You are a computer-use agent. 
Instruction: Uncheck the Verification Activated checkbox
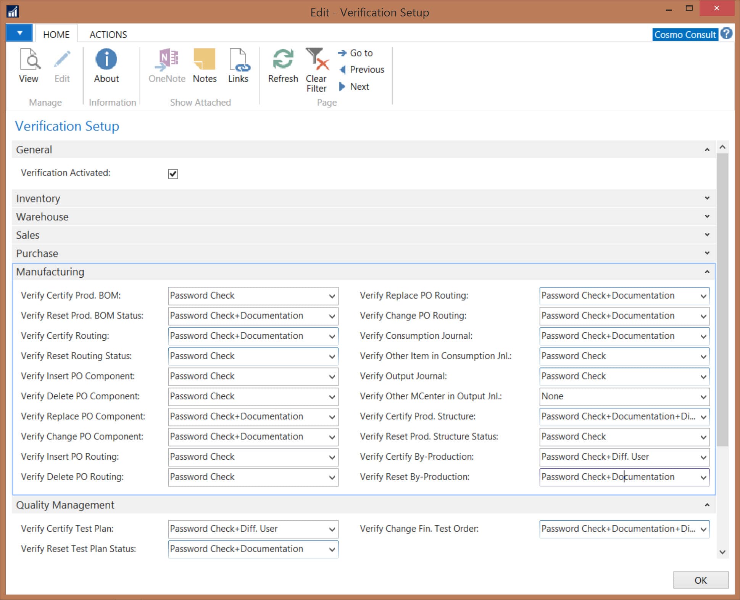tap(173, 174)
